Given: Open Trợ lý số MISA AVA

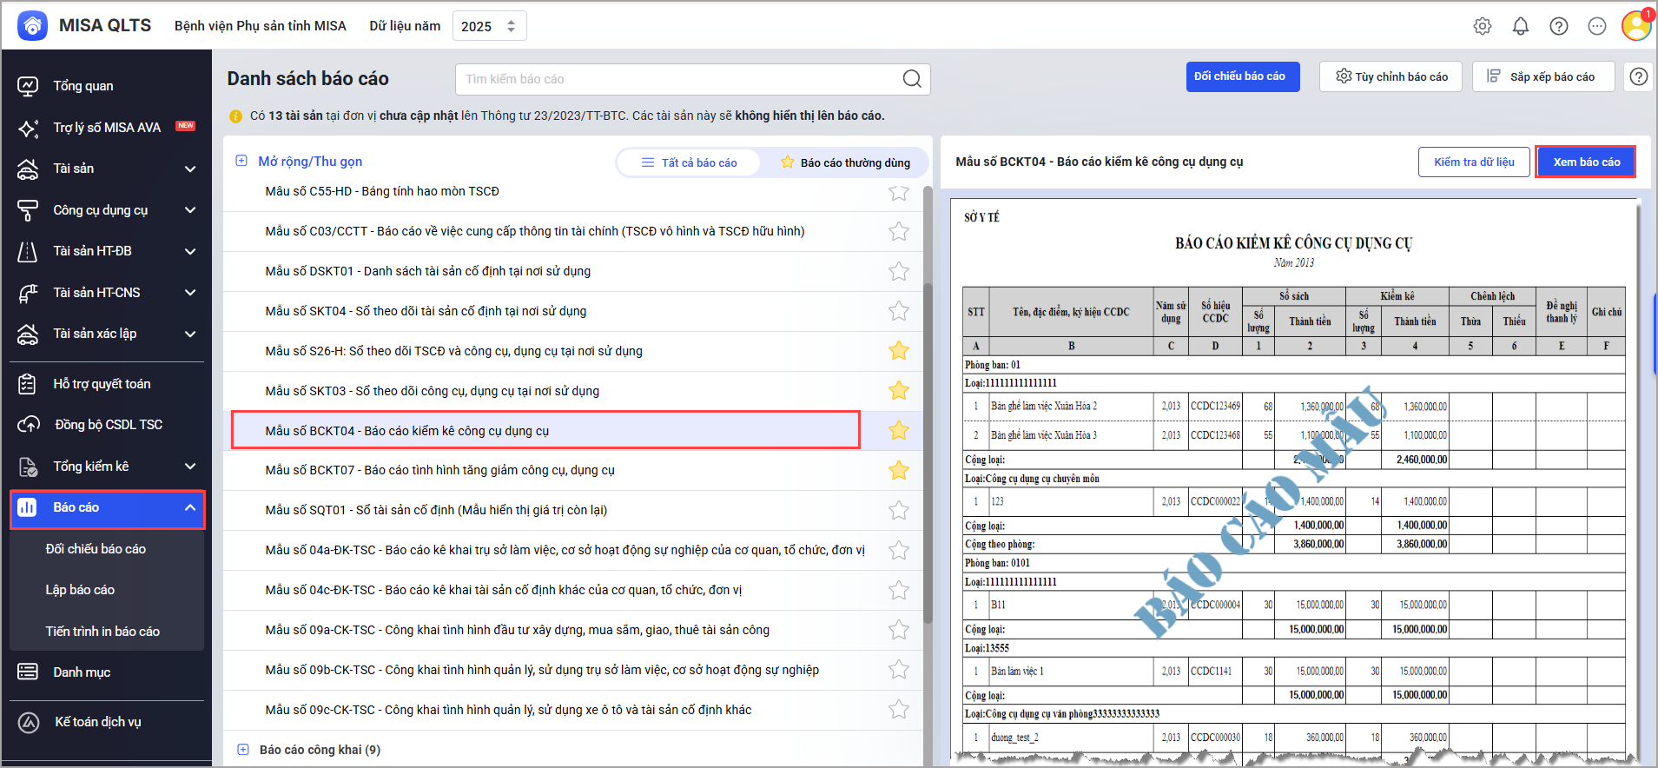Looking at the screenshot, I should (107, 128).
